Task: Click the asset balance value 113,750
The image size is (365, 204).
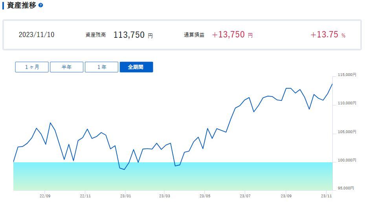Action: pos(129,35)
